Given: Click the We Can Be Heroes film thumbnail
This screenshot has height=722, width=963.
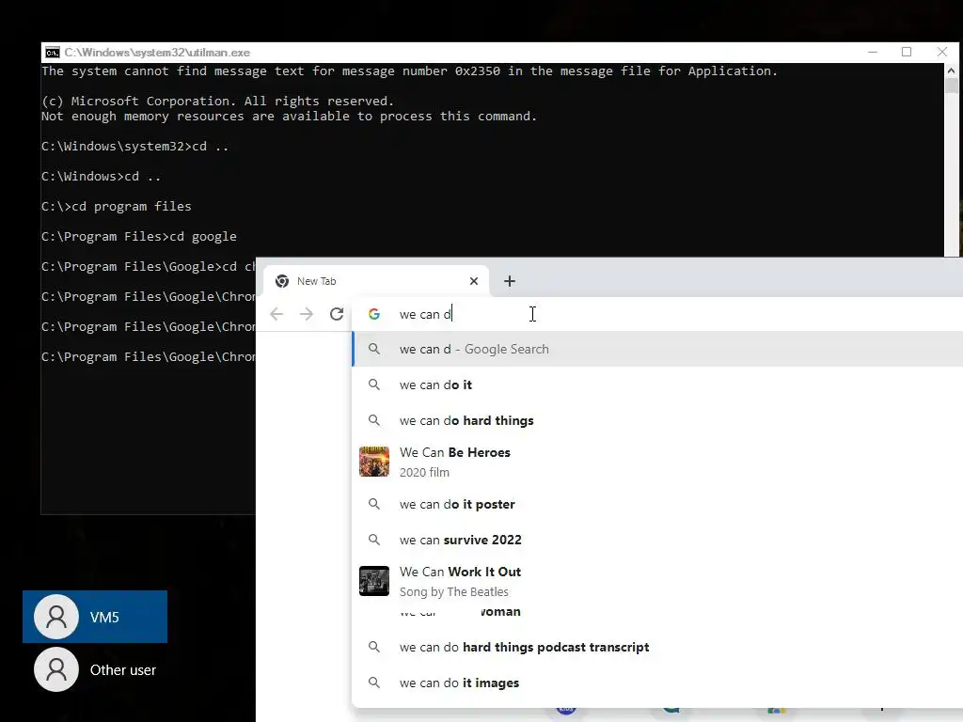Looking at the screenshot, I should pyautogui.click(x=374, y=462).
